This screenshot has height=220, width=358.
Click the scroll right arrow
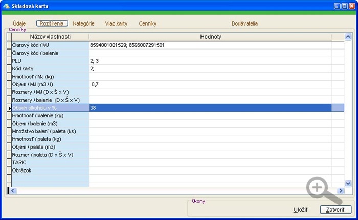tap(341, 190)
